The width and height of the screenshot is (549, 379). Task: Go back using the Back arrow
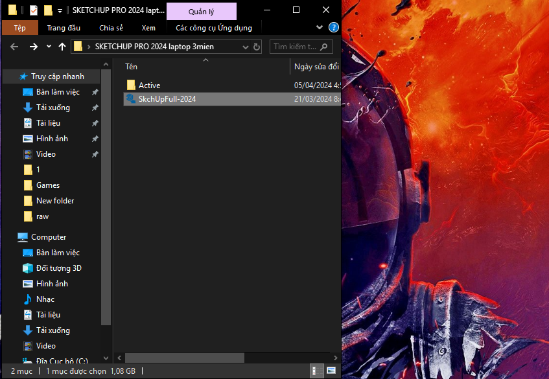tap(14, 47)
